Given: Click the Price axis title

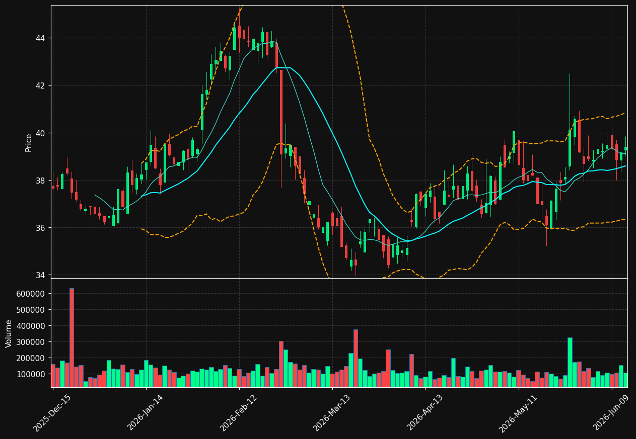Looking at the screenshot, I should [29, 142].
